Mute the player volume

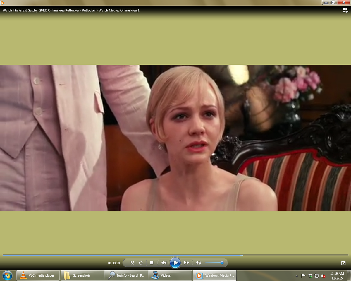(199, 263)
